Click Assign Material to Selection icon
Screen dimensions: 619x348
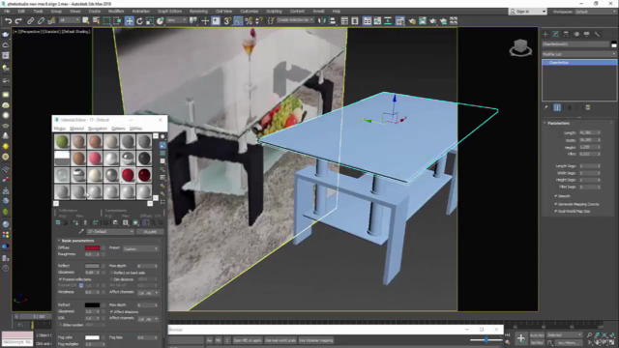75,223
